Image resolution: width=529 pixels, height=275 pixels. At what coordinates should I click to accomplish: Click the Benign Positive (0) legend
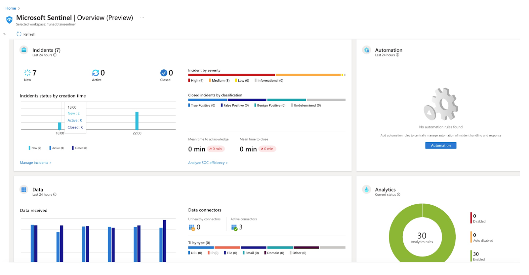coord(270,105)
